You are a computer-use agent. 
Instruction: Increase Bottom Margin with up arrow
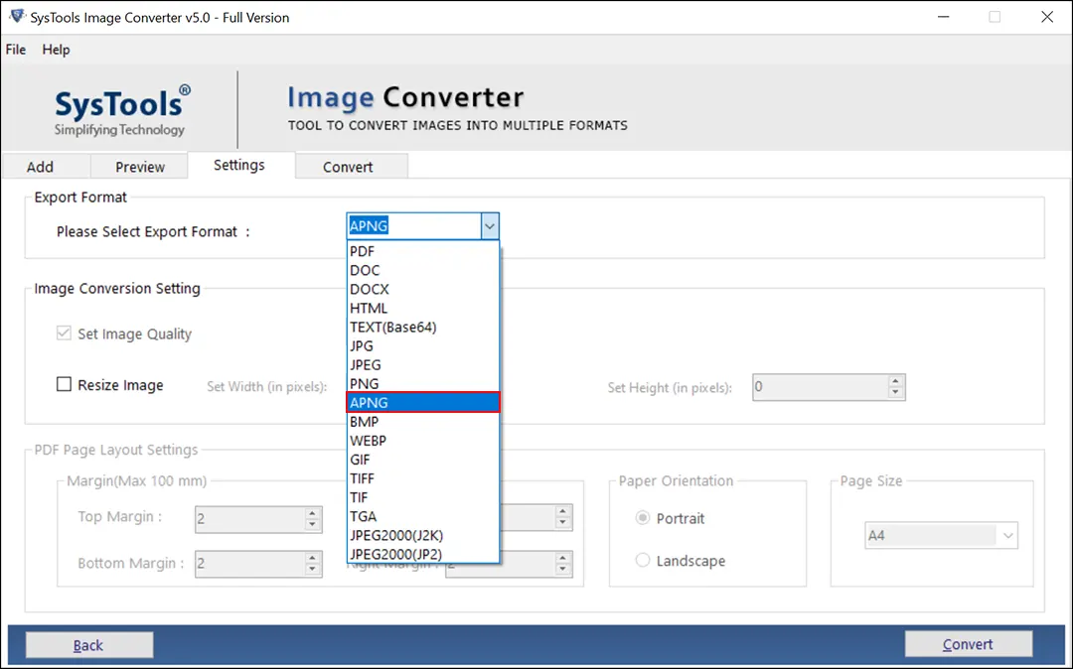click(x=312, y=558)
